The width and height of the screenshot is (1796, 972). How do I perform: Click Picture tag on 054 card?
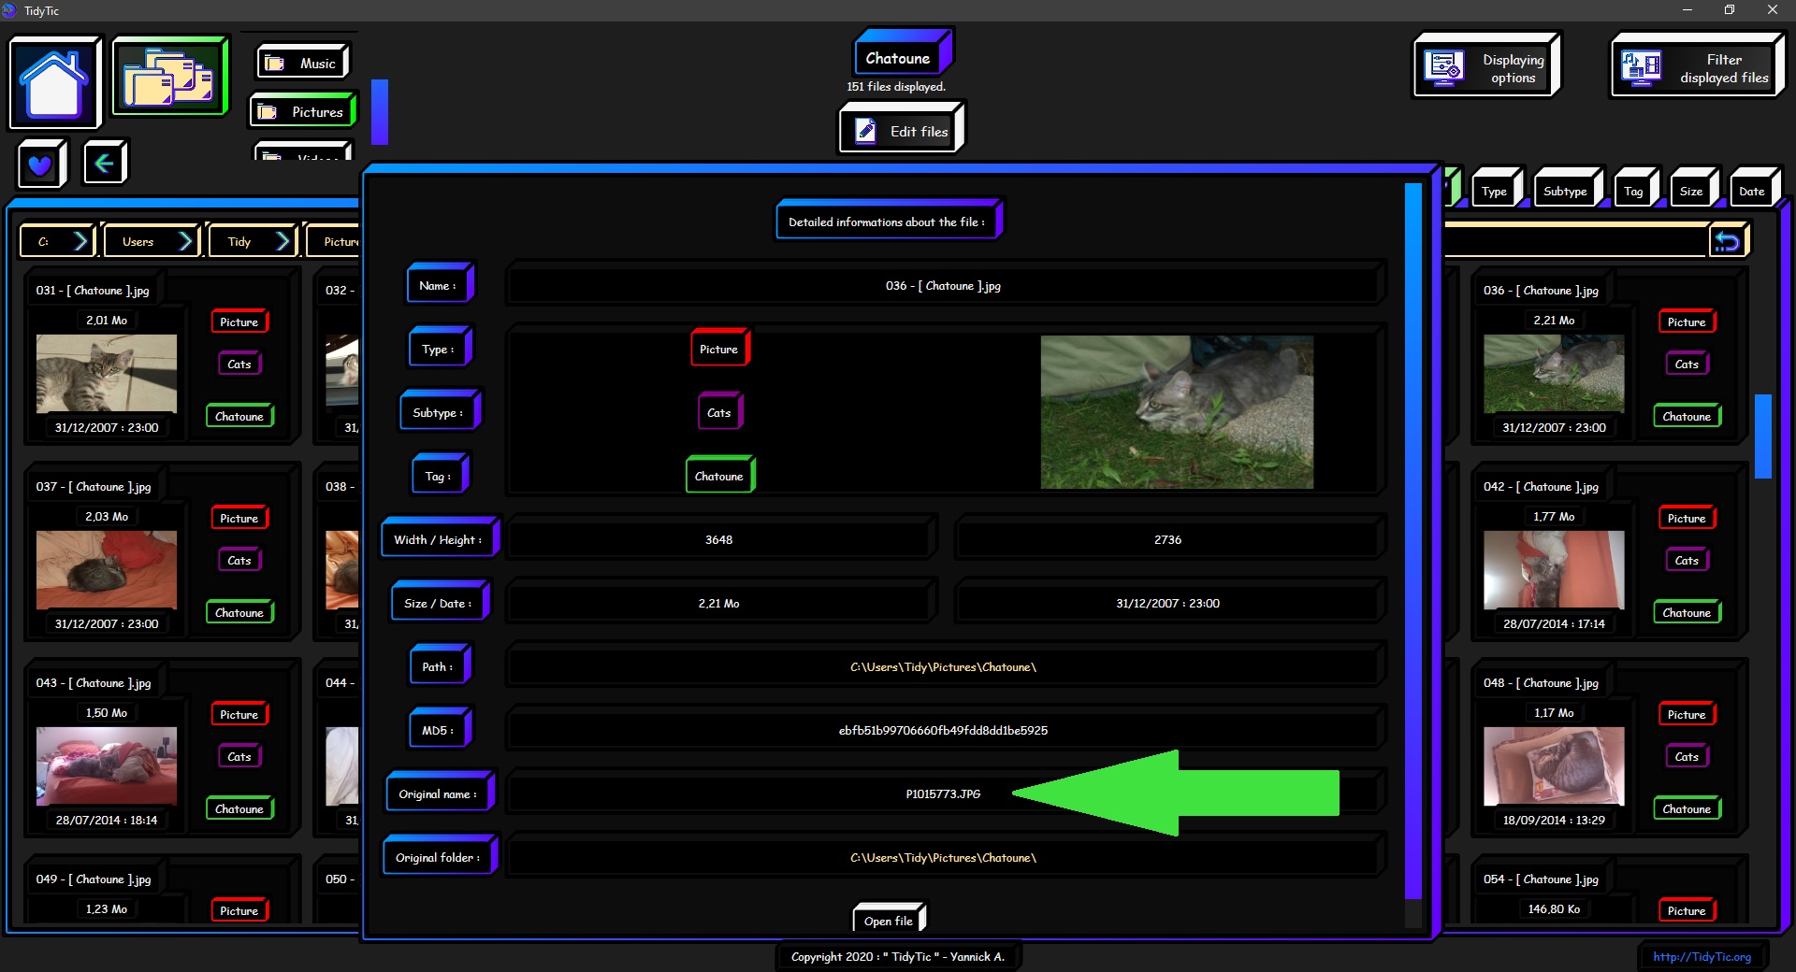[1687, 910]
